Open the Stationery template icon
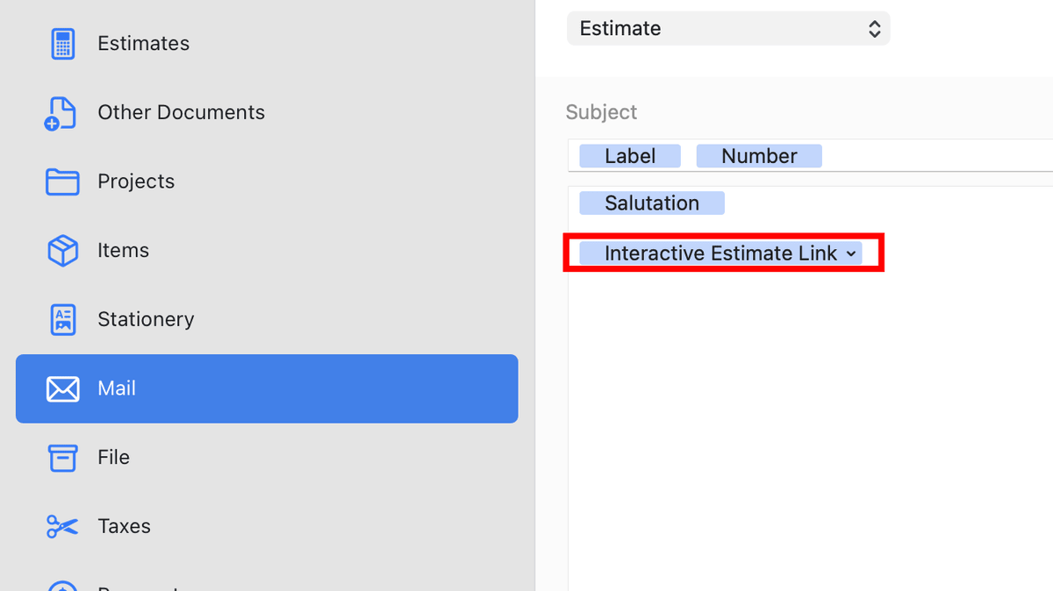 pyautogui.click(x=62, y=319)
